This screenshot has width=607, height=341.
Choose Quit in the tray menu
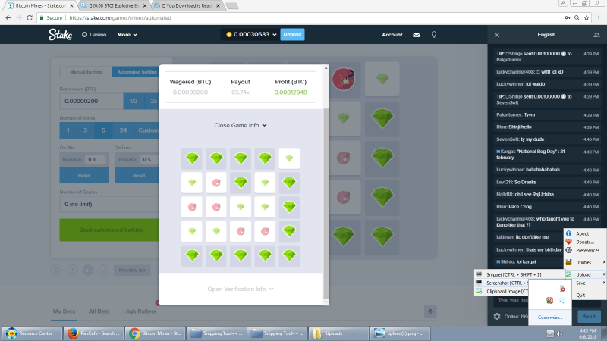586,295
